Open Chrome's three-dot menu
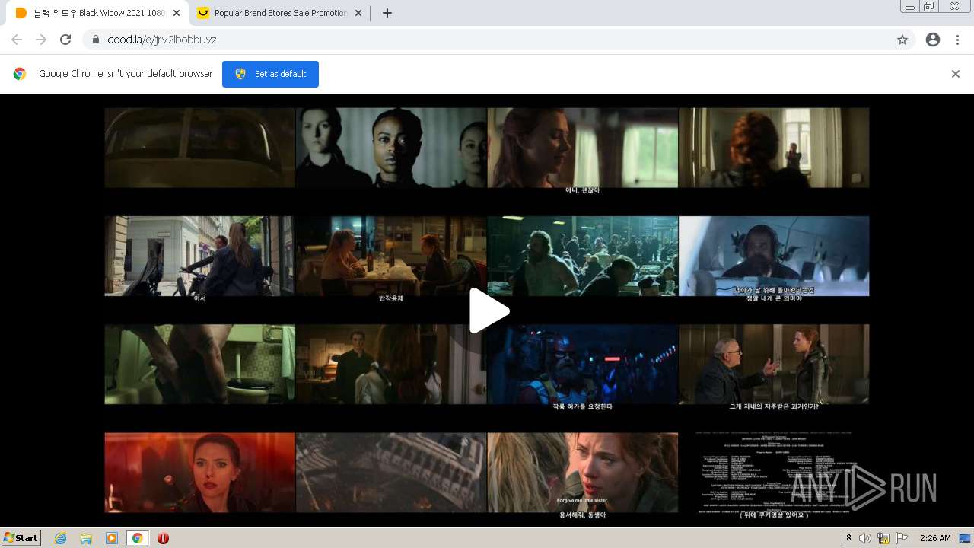The width and height of the screenshot is (974, 548). pos(957,40)
